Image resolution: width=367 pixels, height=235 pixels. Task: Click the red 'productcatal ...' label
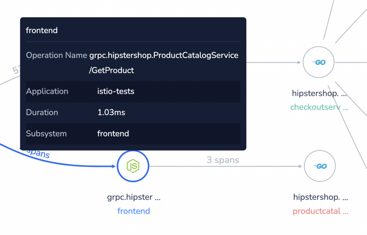(320, 211)
